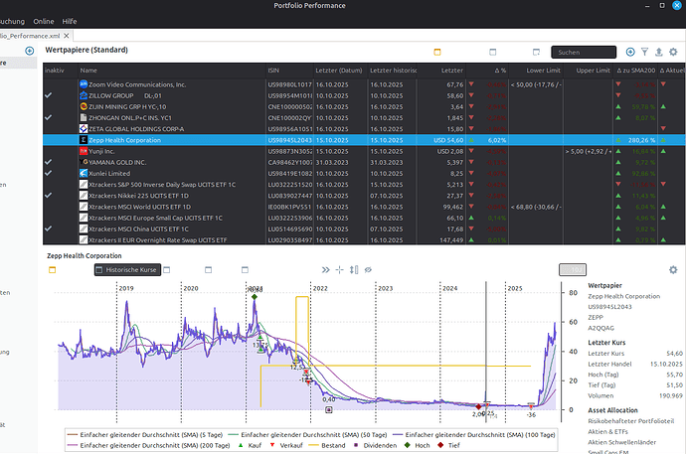Click ISIN cell US98980L1017

[x=289, y=84]
